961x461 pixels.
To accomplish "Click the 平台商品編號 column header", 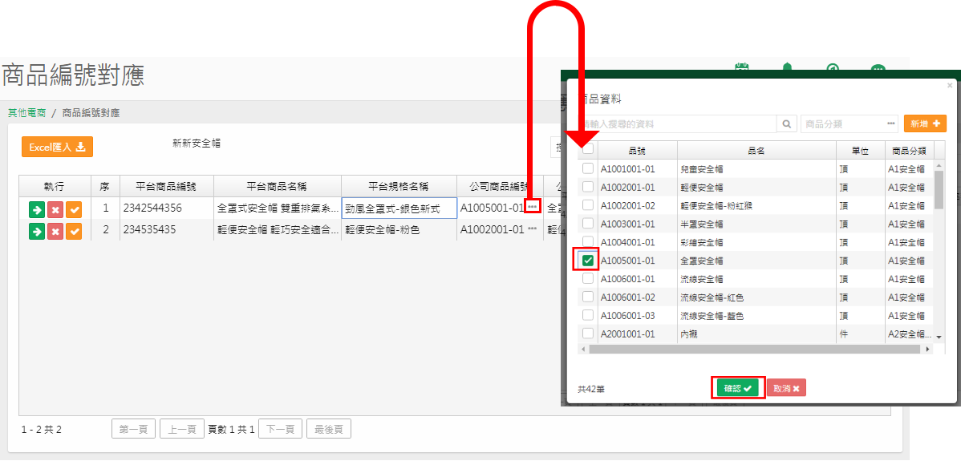I will [x=167, y=185].
